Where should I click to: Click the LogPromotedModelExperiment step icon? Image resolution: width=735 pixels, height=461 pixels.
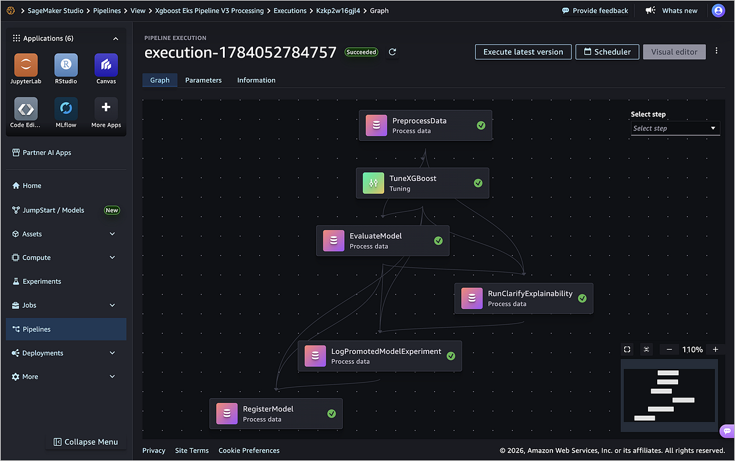[x=315, y=356]
